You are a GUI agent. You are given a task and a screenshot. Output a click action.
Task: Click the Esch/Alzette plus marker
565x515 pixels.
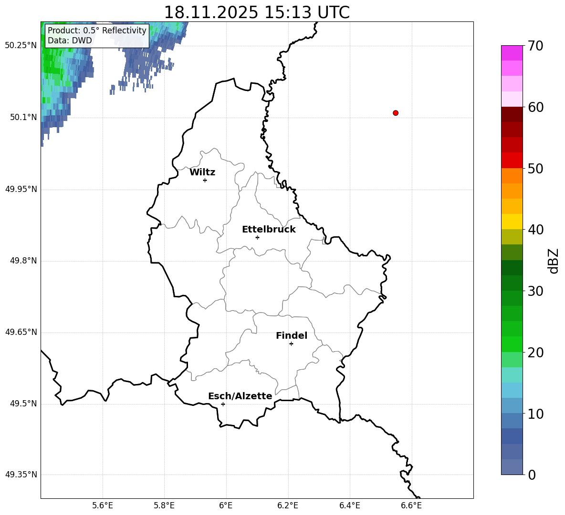click(223, 404)
